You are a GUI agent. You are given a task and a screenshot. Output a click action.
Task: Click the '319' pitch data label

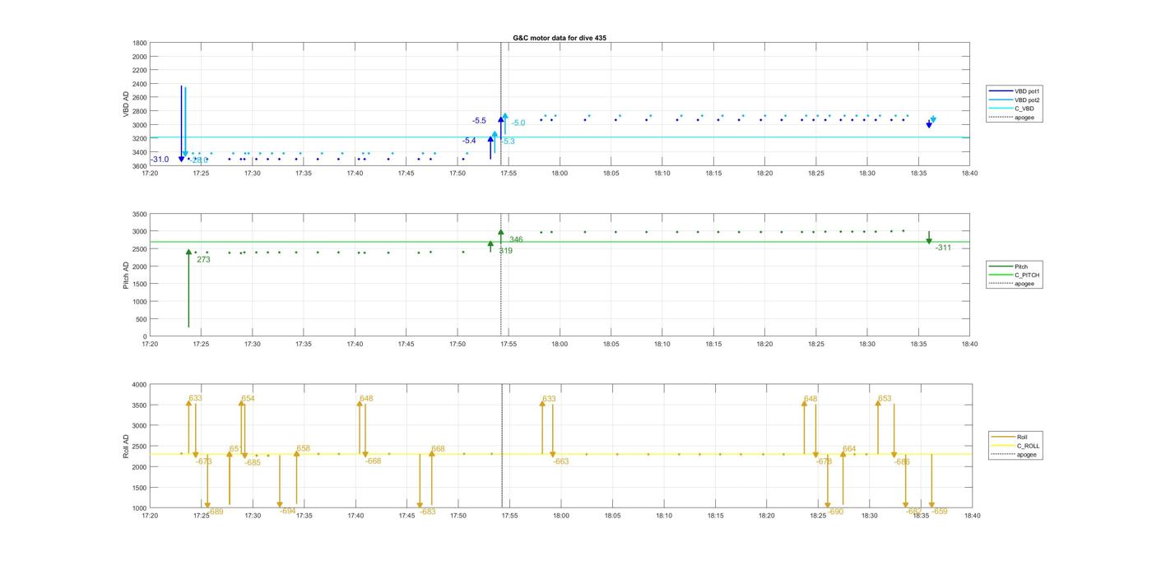tap(505, 251)
